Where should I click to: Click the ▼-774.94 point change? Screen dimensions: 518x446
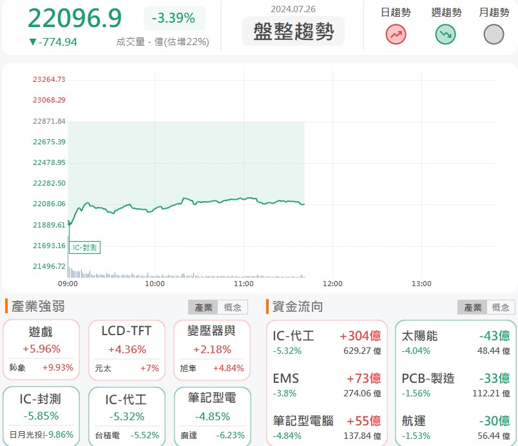click(x=53, y=42)
